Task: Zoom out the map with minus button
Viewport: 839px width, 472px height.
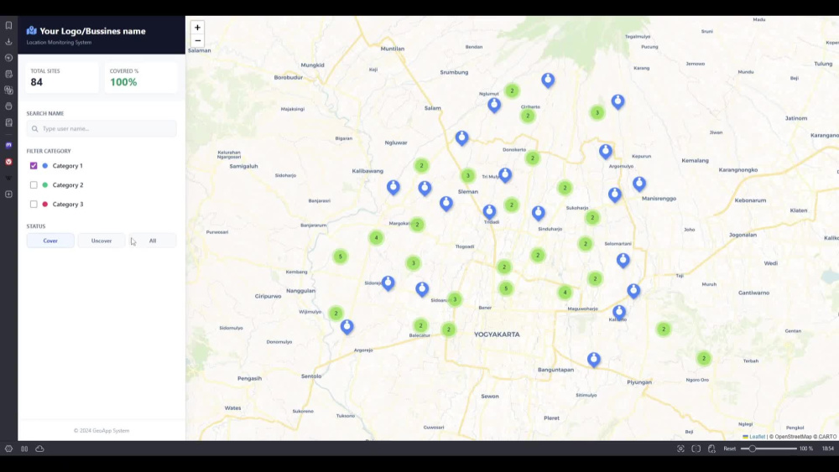Action: click(x=197, y=40)
